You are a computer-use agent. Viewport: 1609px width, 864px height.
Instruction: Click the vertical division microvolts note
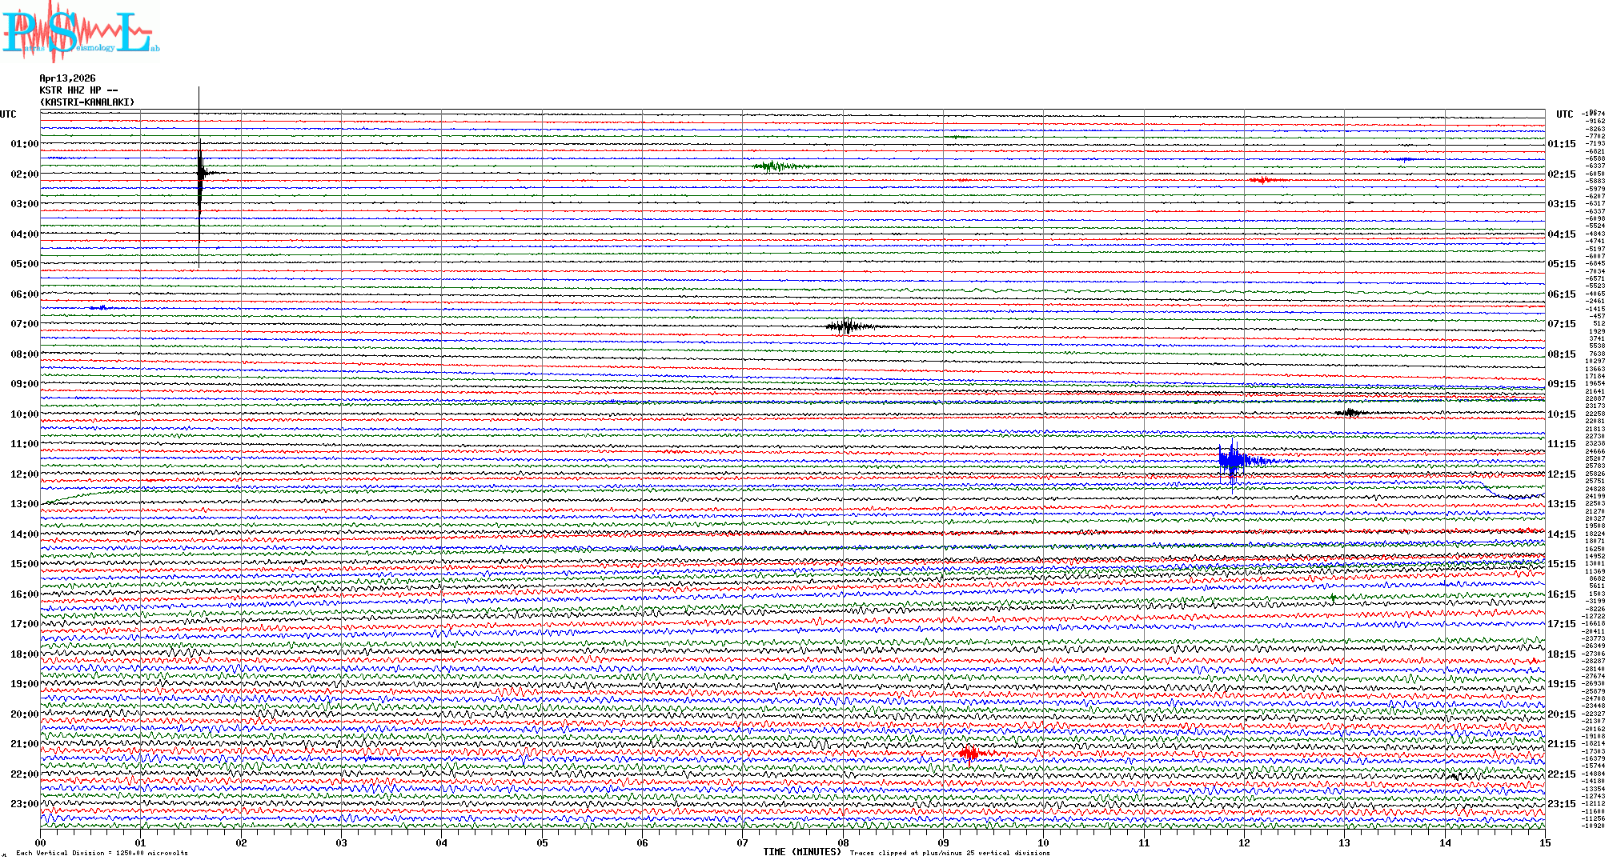[102, 853]
